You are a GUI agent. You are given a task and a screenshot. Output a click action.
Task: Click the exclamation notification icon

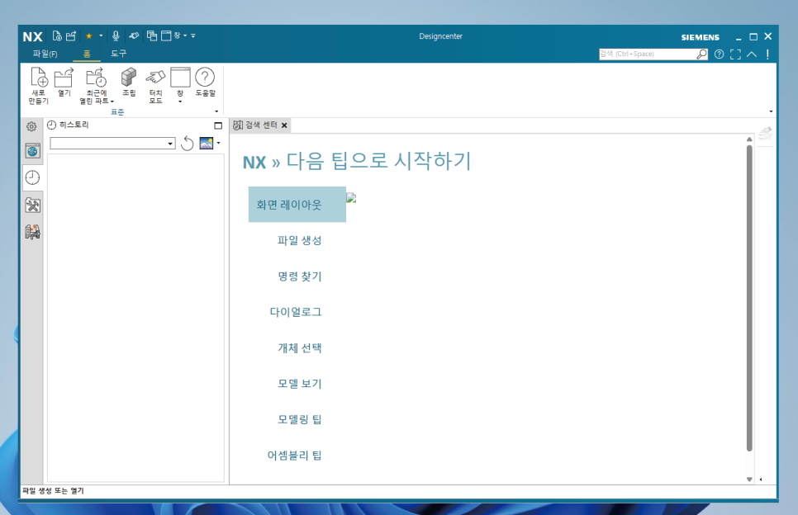tap(767, 54)
